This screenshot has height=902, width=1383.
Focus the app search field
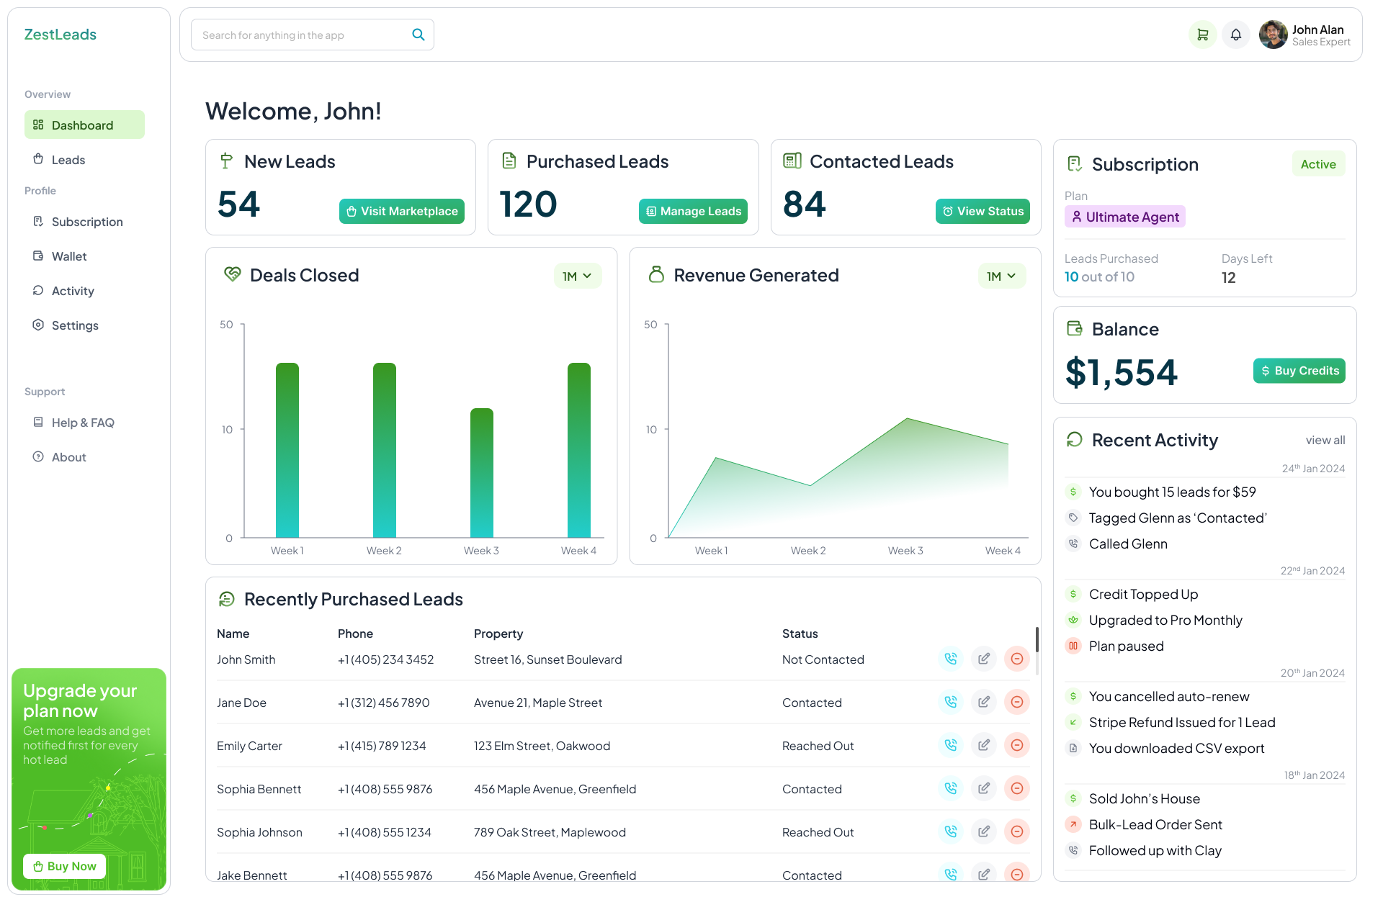pyautogui.click(x=303, y=35)
